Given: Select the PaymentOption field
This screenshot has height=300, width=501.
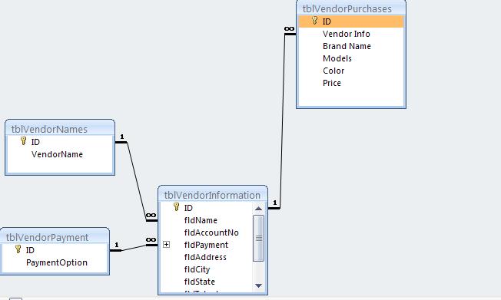Looking at the screenshot, I should point(57,262).
